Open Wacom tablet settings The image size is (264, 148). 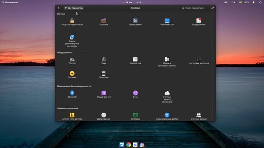(72, 61)
